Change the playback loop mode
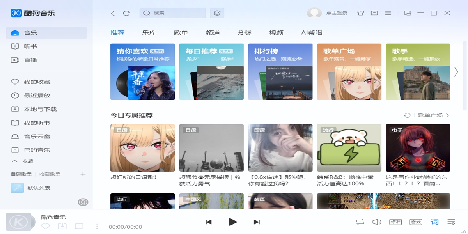The image size is (468, 234). pyautogui.click(x=360, y=222)
